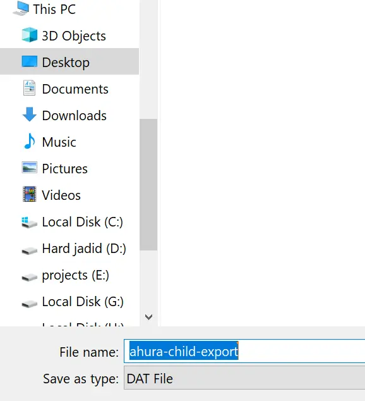Click the Documents page icon

[x=29, y=88]
